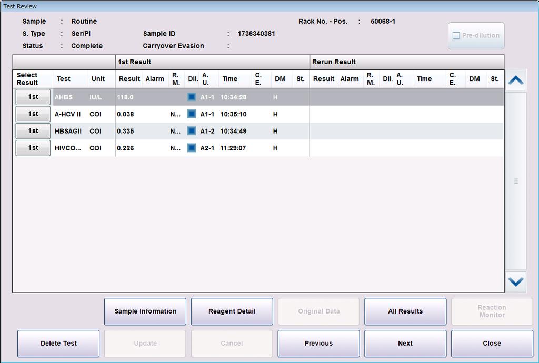Screen dimensions: 539x363
Task: Open Sample Information
Action: [x=145, y=311]
